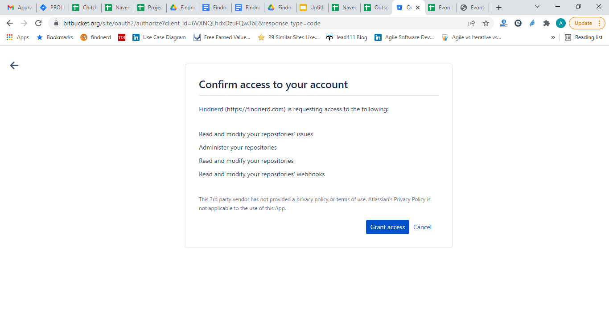
Task: Click the dark circular extension icon
Action: [518, 23]
